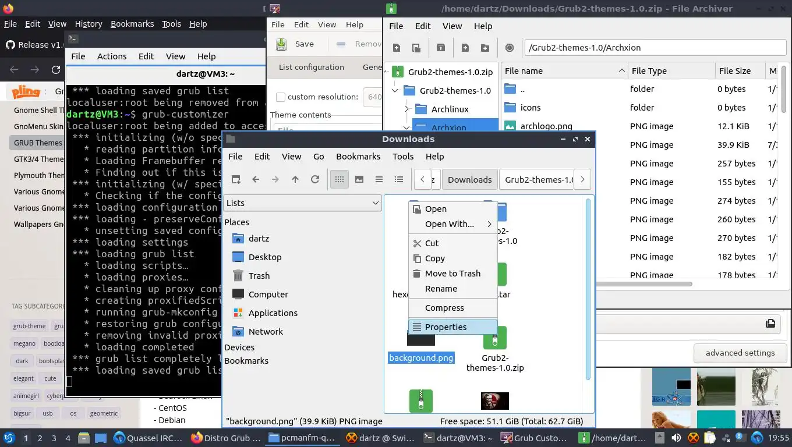Open the Lists side pane dropdown
Image resolution: width=792 pixels, height=447 pixels.
point(302,203)
